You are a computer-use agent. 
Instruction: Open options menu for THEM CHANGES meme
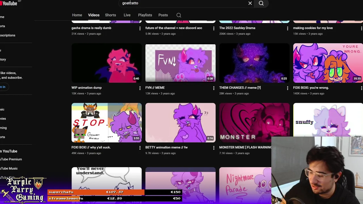(x=288, y=88)
